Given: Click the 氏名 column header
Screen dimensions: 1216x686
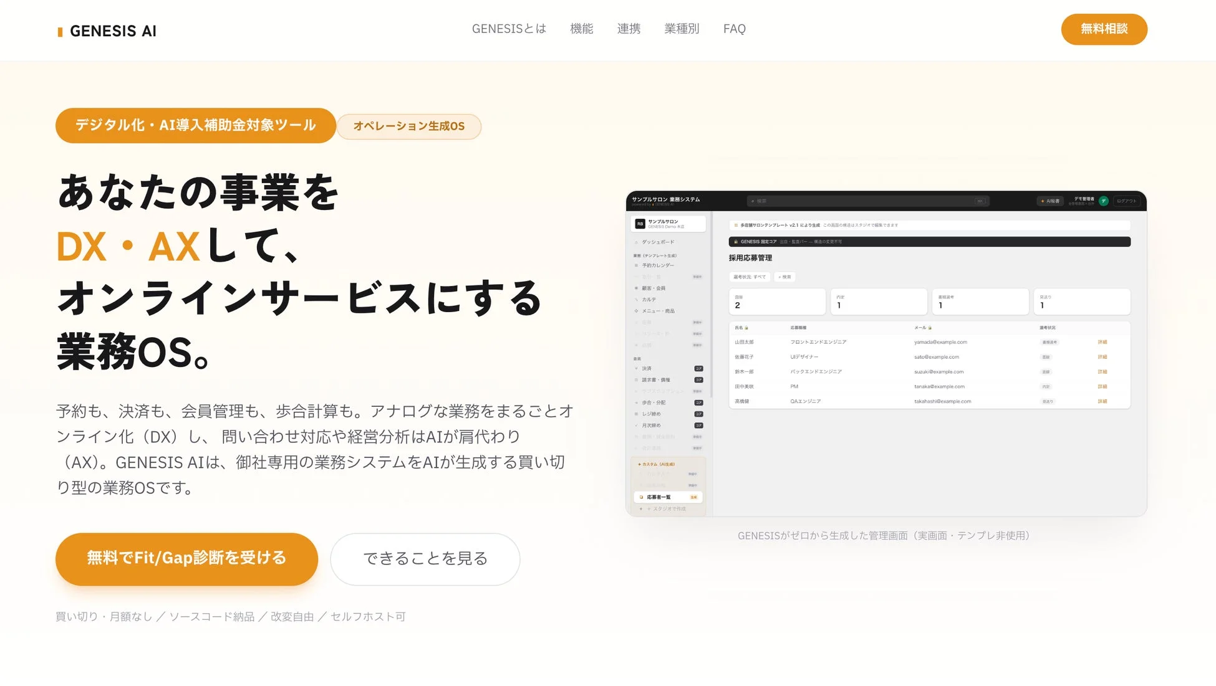Looking at the screenshot, I should tap(741, 328).
